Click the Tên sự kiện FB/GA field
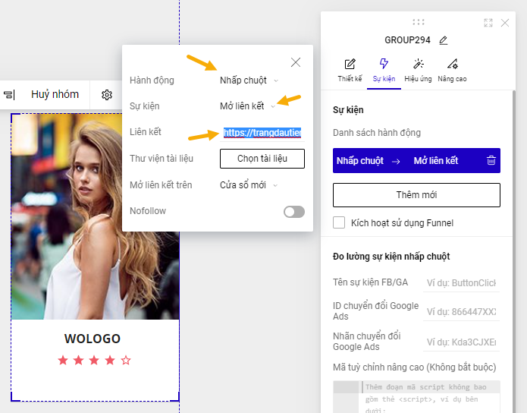 click(460, 283)
